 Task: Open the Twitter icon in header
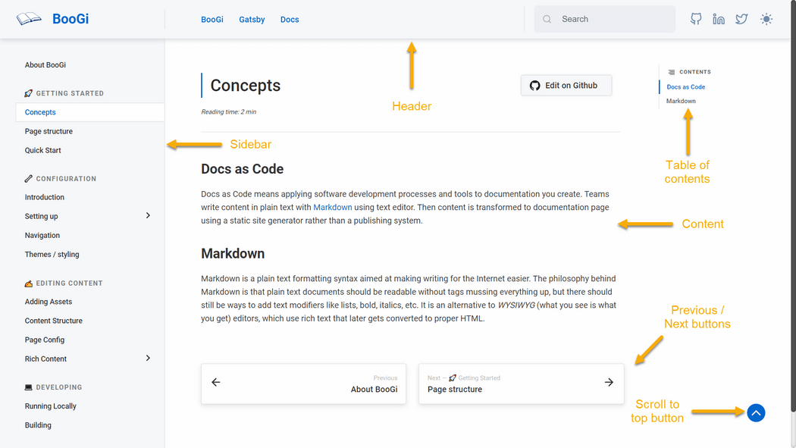click(x=741, y=19)
